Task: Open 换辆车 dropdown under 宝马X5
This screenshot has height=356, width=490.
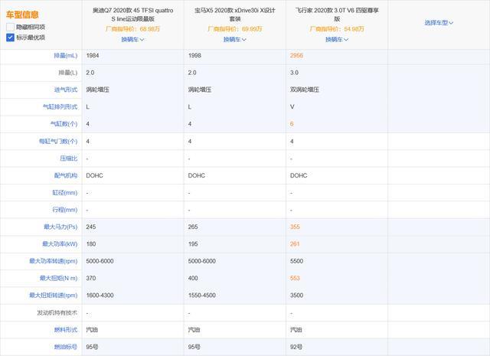Action: 235,39
